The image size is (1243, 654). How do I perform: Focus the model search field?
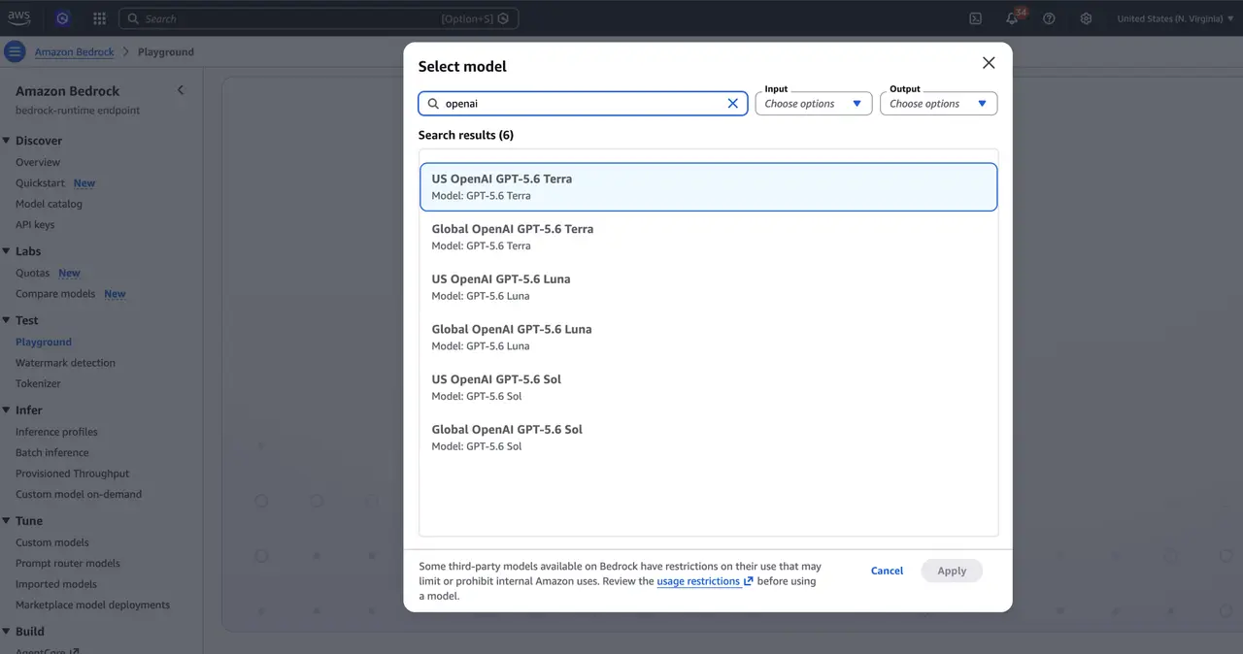[583, 103]
